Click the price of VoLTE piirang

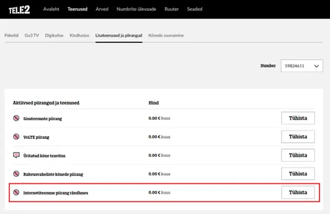pos(159,137)
